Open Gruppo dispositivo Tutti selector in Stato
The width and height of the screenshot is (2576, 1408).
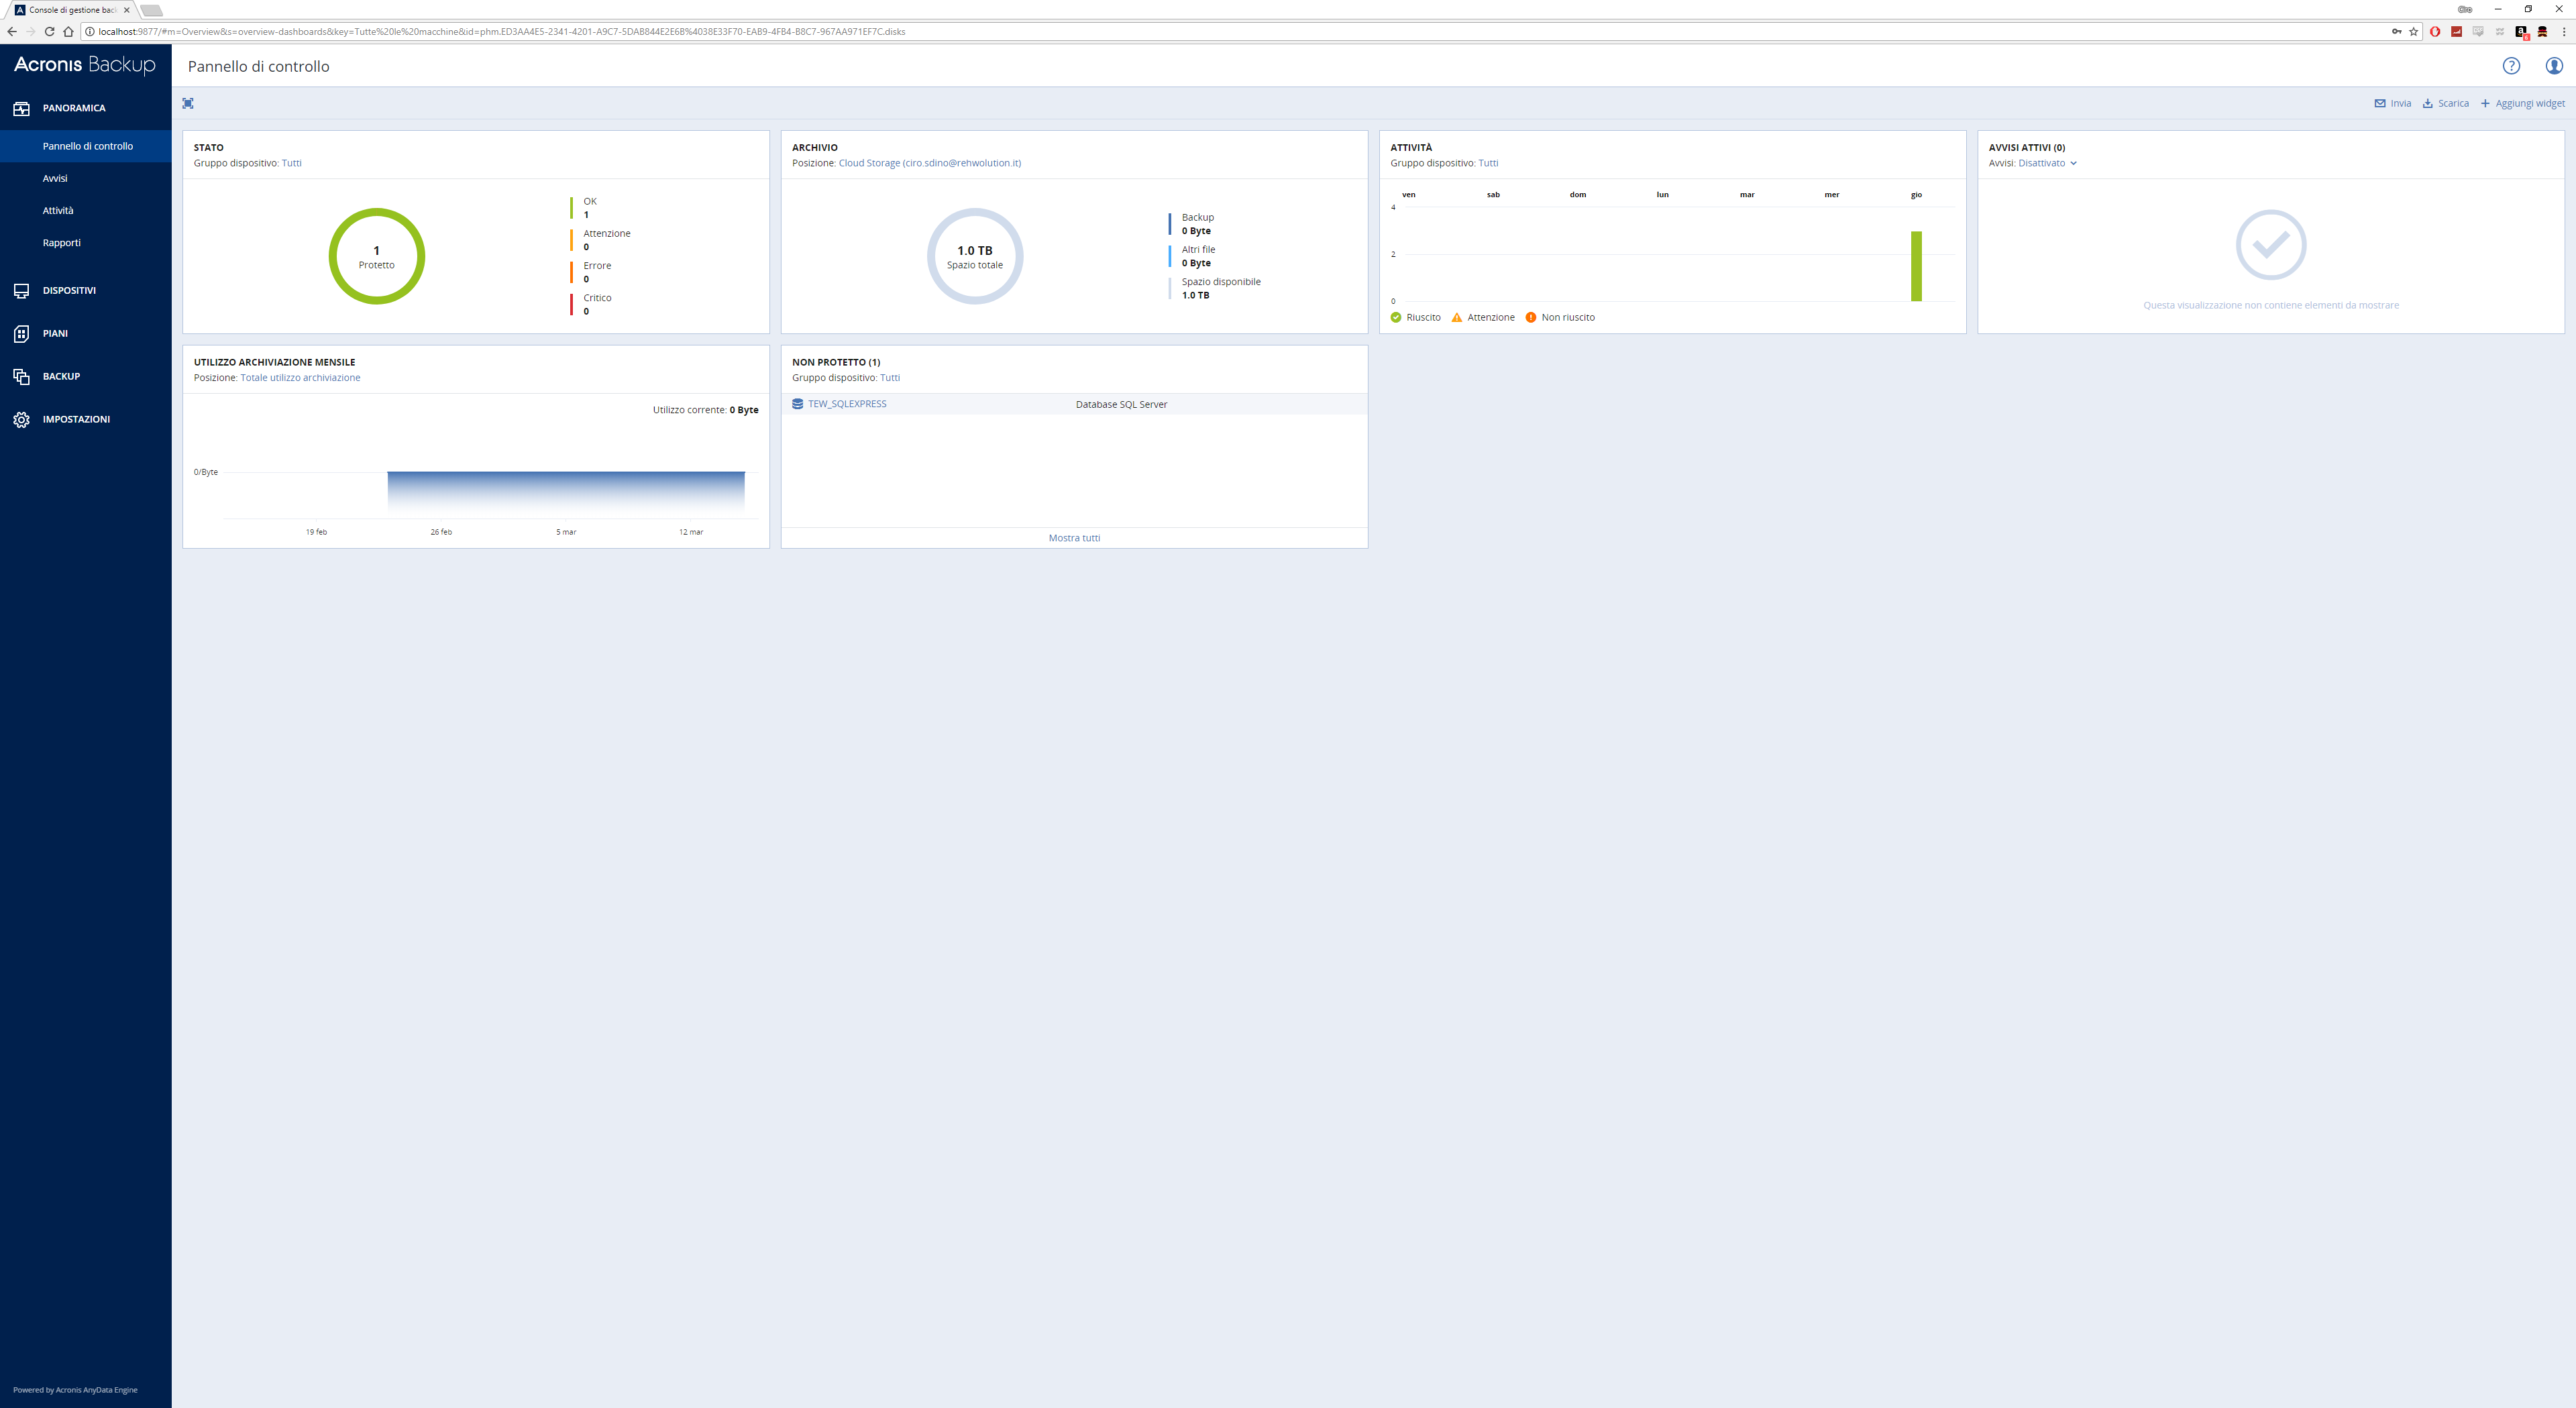coord(291,163)
